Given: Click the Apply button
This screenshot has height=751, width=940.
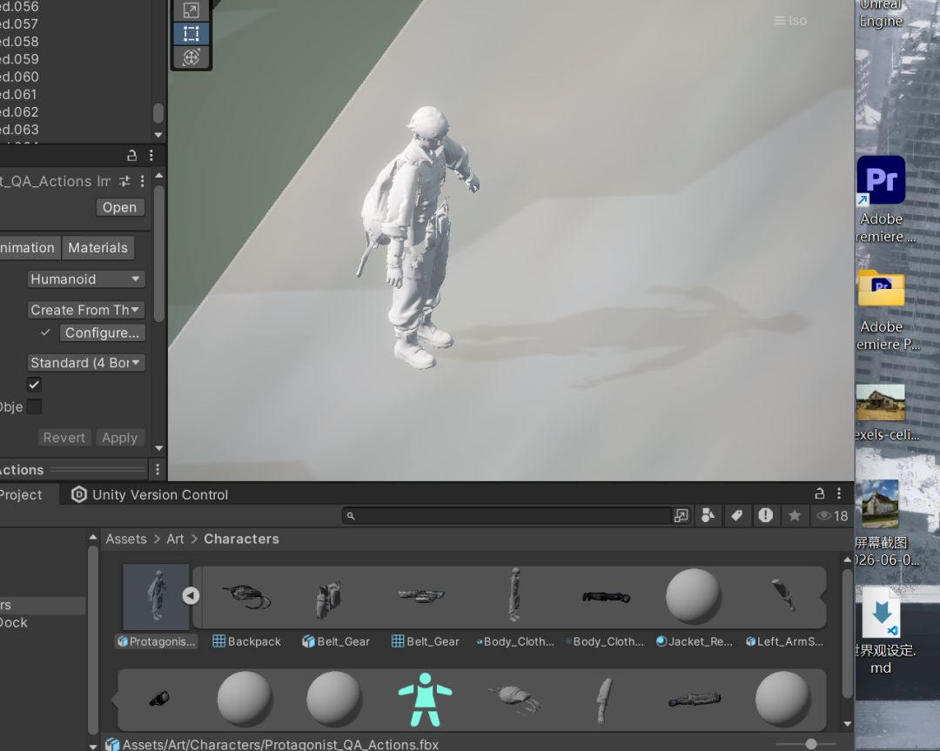Looking at the screenshot, I should pos(120,438).
